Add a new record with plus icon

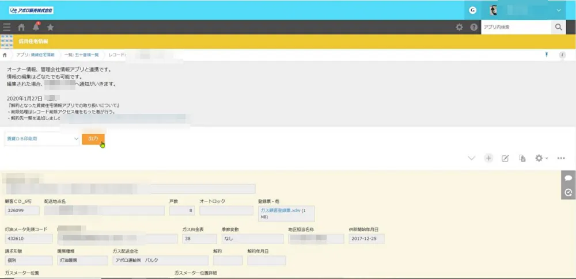click(x=488, y=158)
